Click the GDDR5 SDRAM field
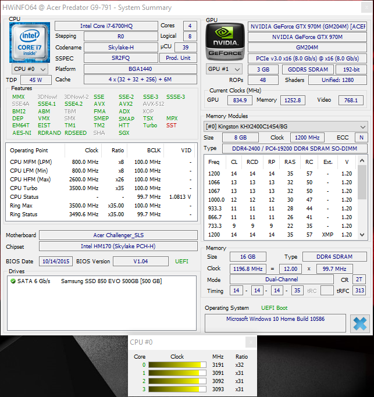This screenshot has width=374, height=397. [308, 69]
